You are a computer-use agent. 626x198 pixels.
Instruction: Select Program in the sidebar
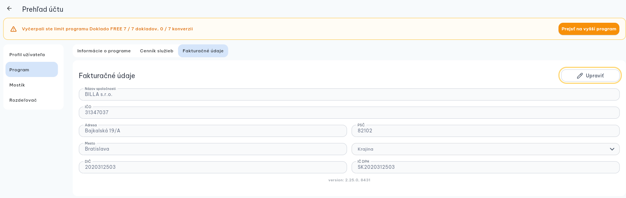click(32, 70)
